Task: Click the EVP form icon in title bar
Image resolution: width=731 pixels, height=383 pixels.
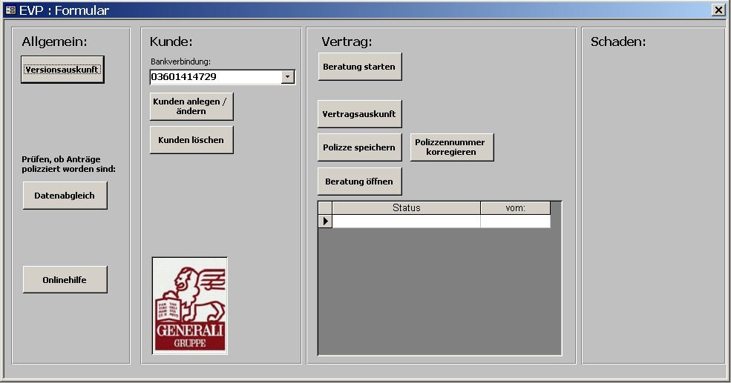Action: [x=10, y=10]
